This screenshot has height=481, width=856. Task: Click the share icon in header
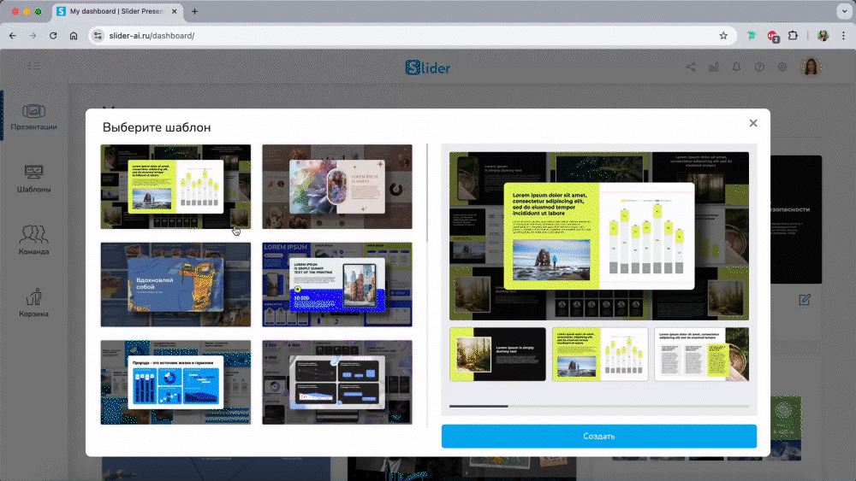pos(691,67)
